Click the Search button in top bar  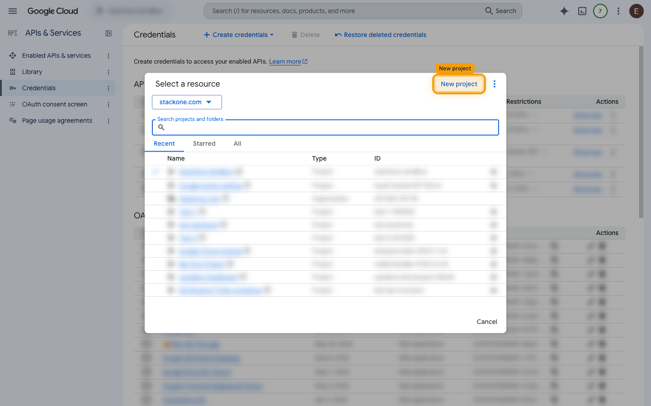click(500, 11)
